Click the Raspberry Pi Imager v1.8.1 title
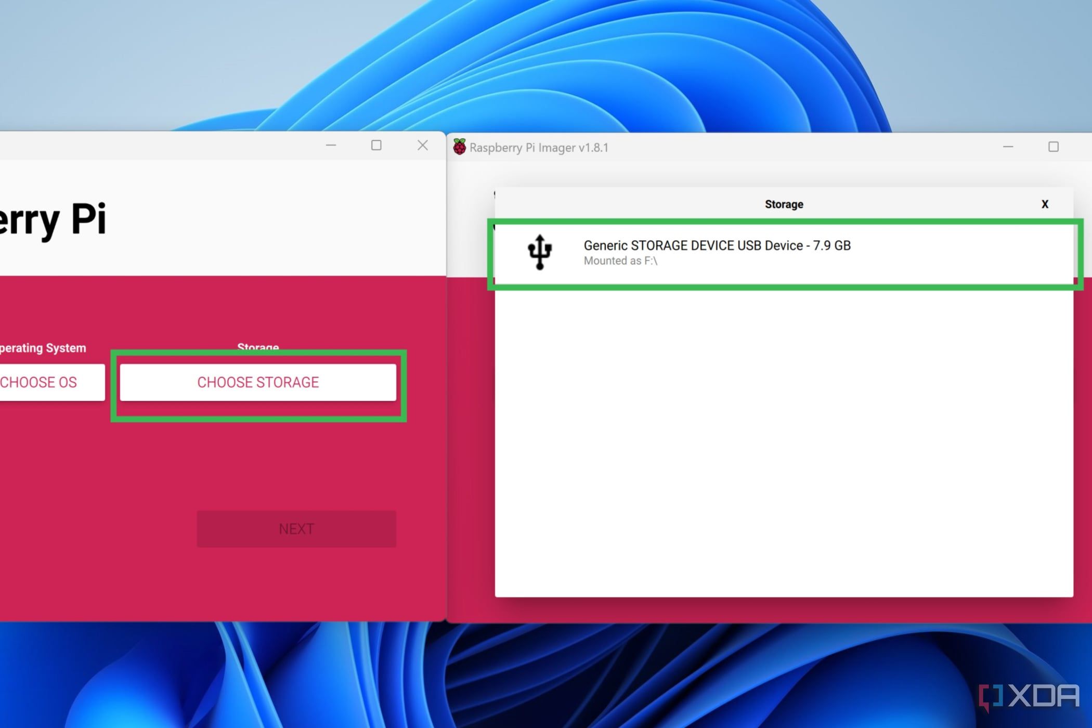The height and width of the screenshot is (728, 1092). click(x=539, y=148)
